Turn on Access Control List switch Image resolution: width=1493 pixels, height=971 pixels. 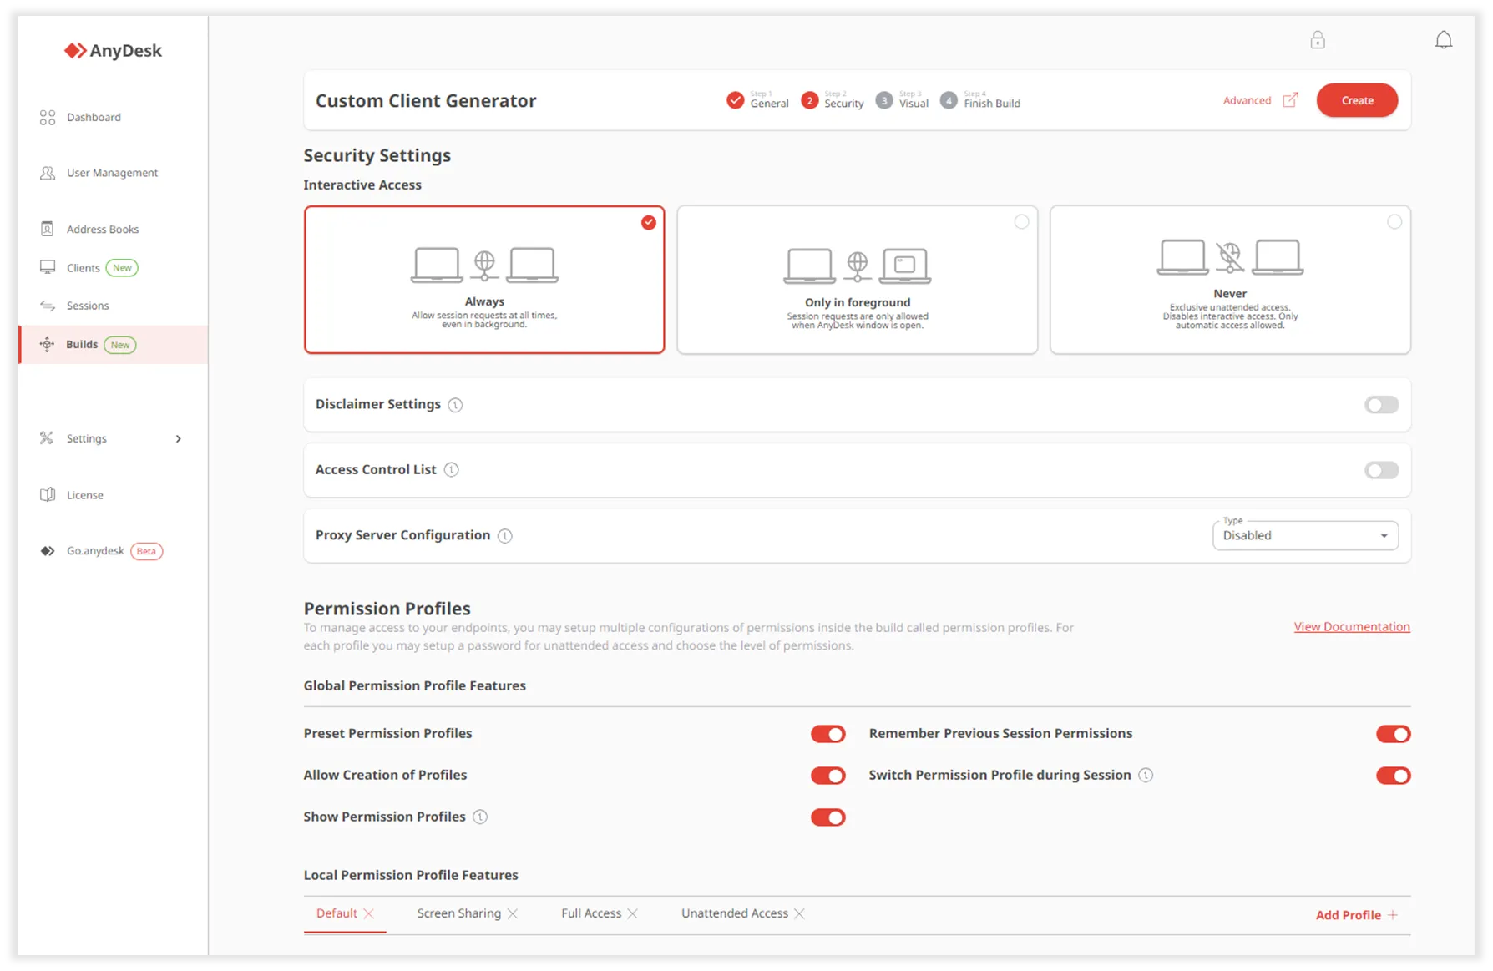(1381, 470)
